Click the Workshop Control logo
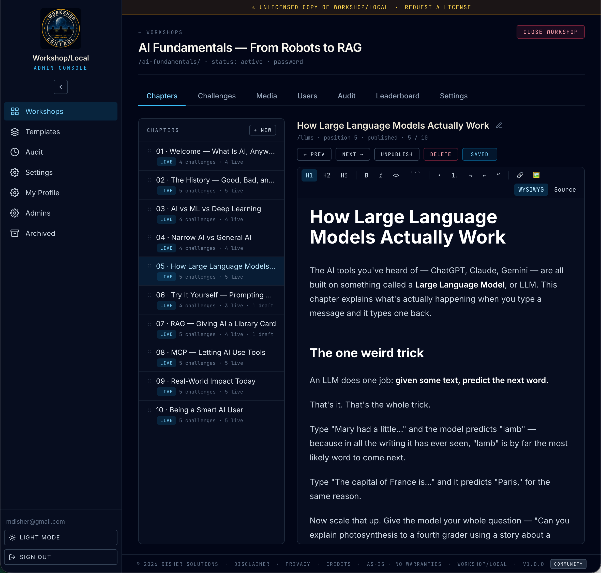This screenshot has height=573, width=601. click(61, 28)
